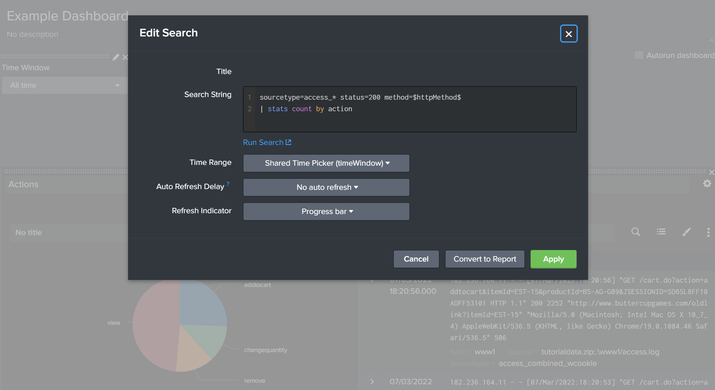Open the All time range dropdown
715x390 pixels.
point(64,85)
